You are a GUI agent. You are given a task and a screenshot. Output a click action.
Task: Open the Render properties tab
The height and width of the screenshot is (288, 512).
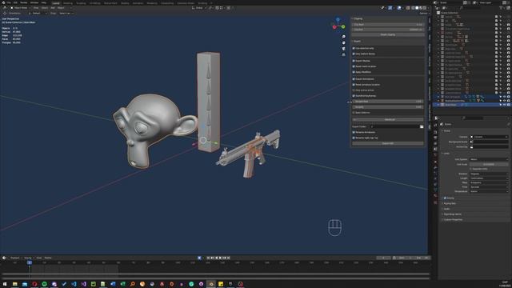click(435, 132)
